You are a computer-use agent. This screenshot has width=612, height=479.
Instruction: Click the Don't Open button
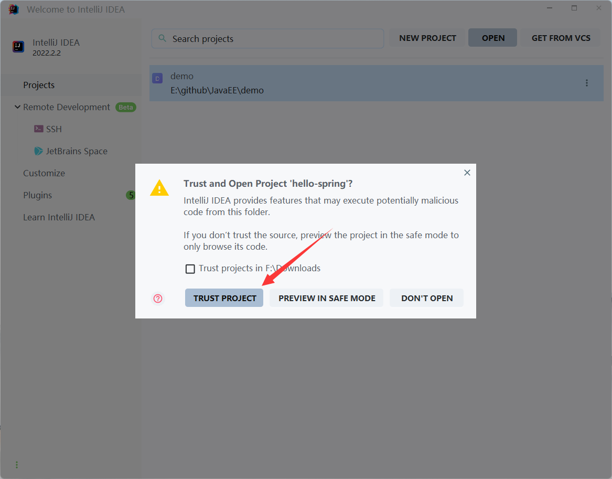pos(426,298)
